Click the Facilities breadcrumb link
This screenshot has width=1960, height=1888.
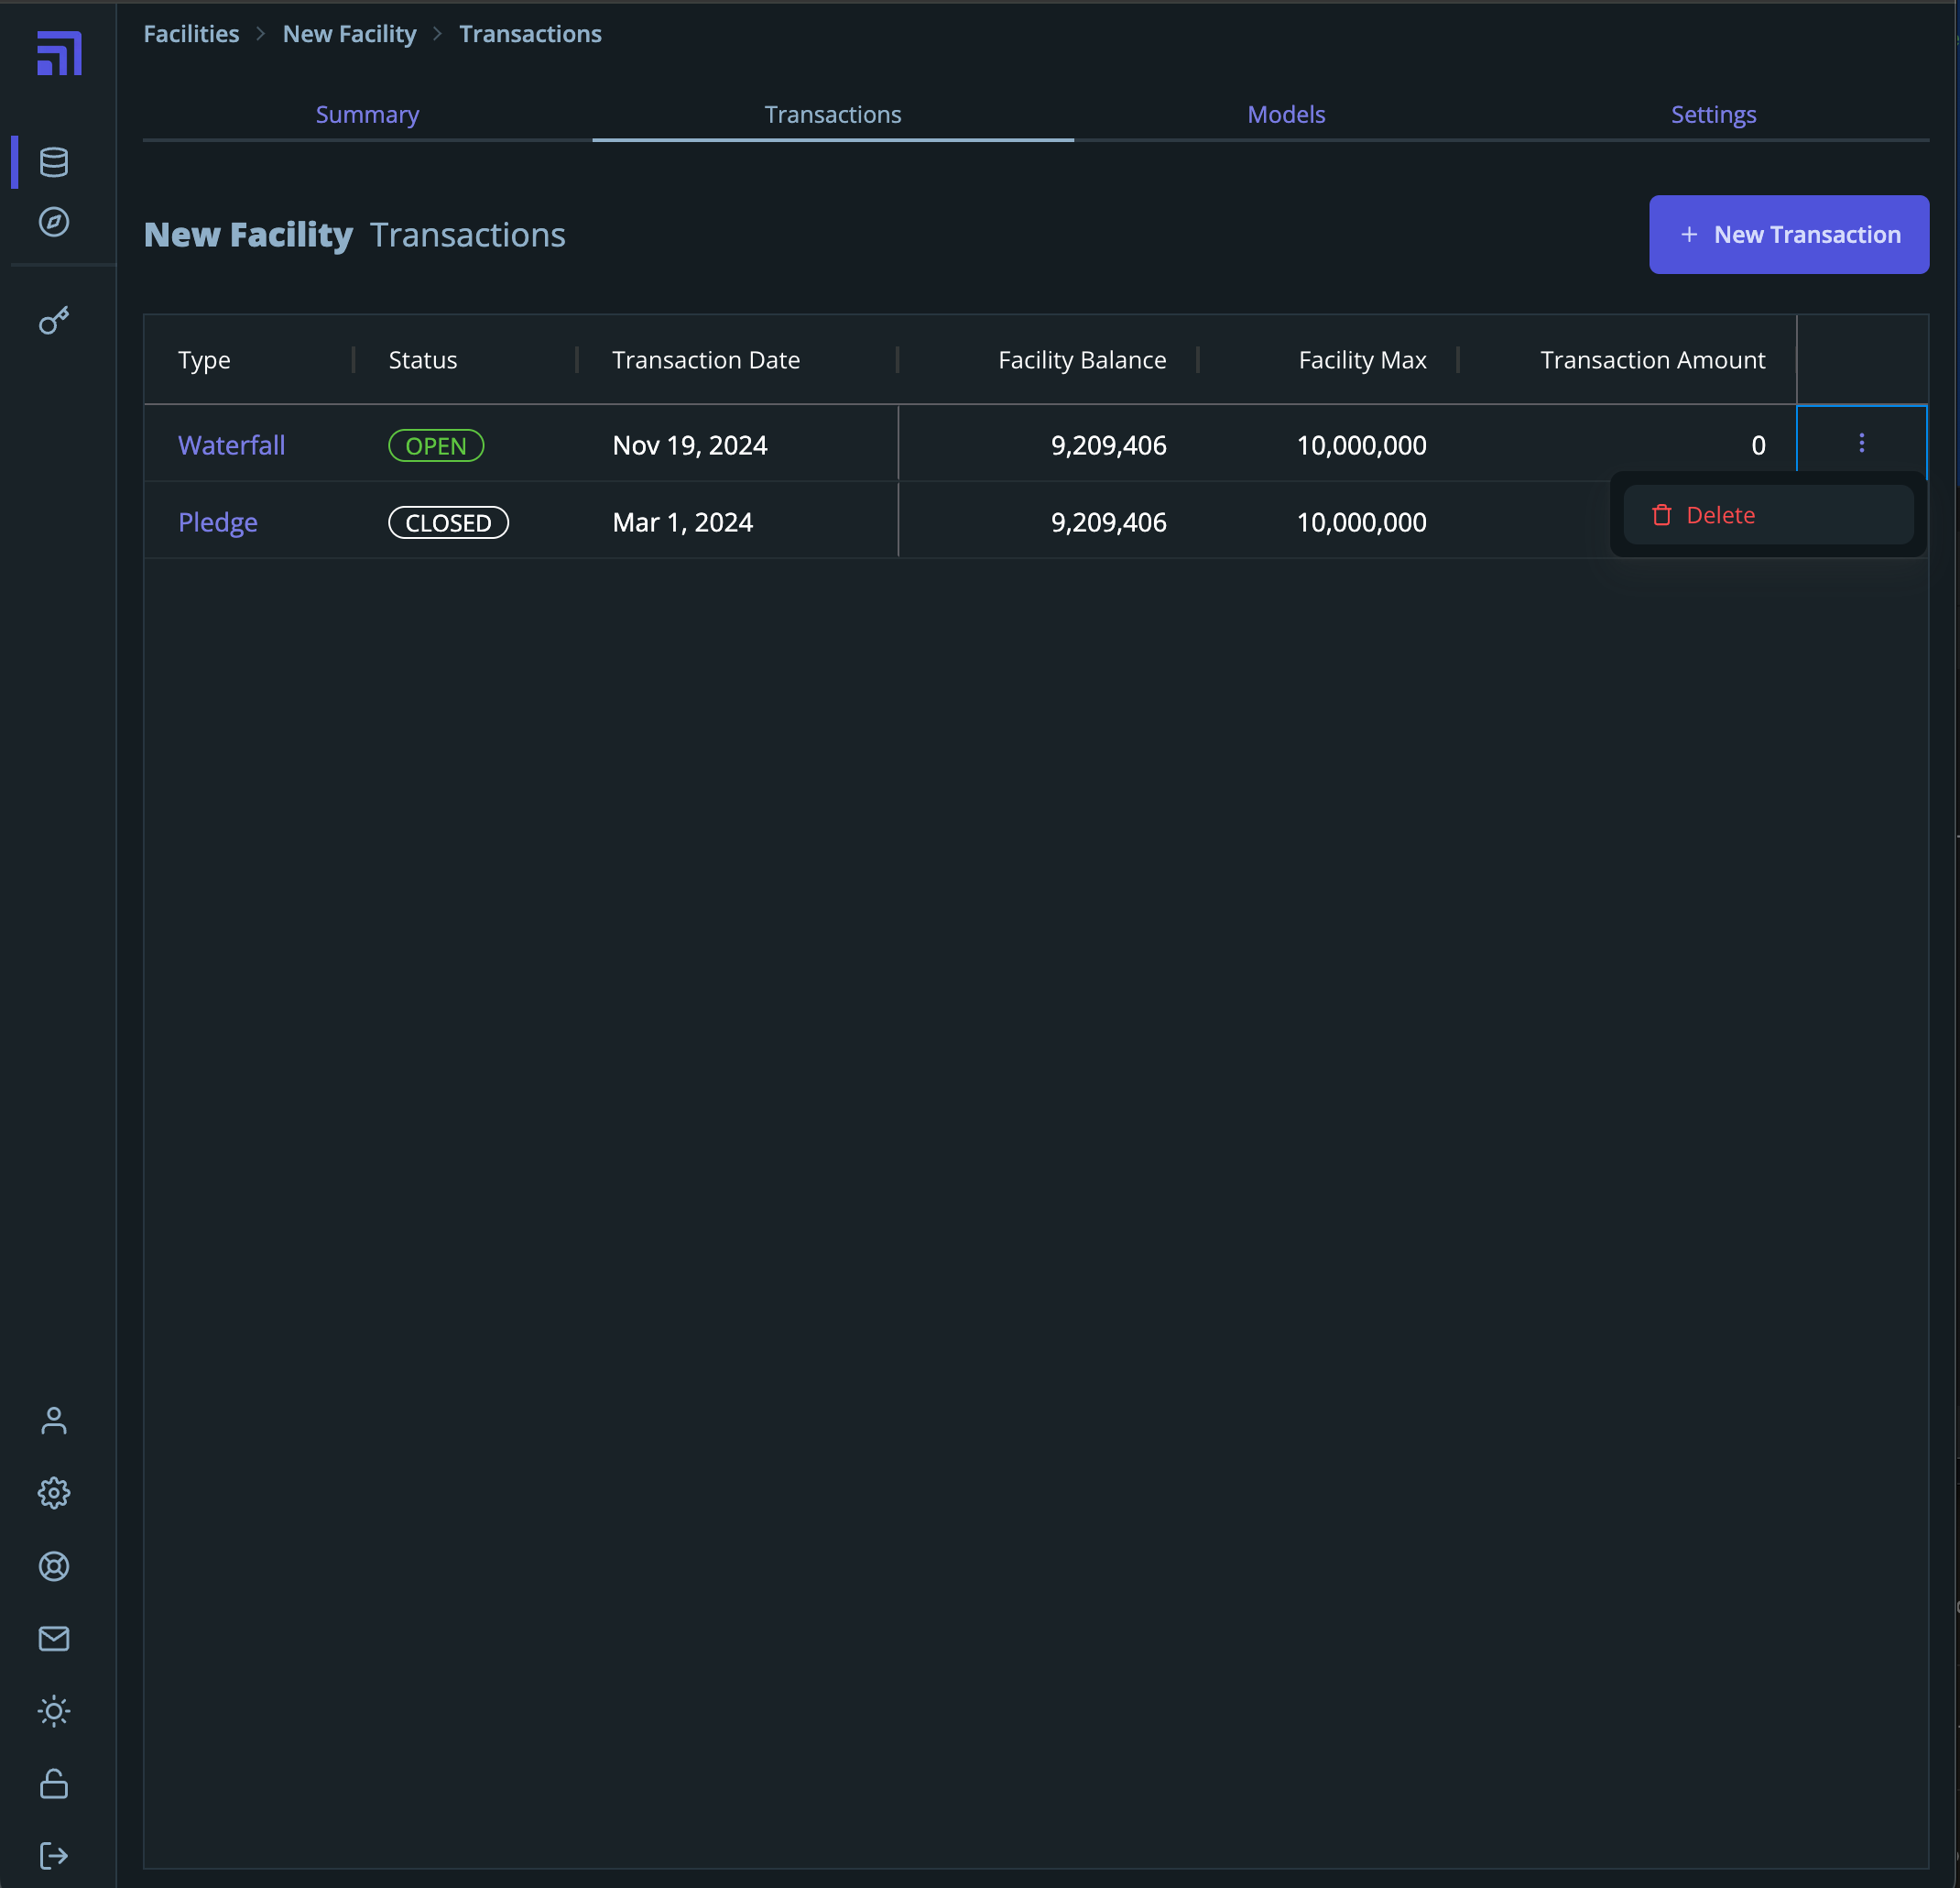point(191,34)
